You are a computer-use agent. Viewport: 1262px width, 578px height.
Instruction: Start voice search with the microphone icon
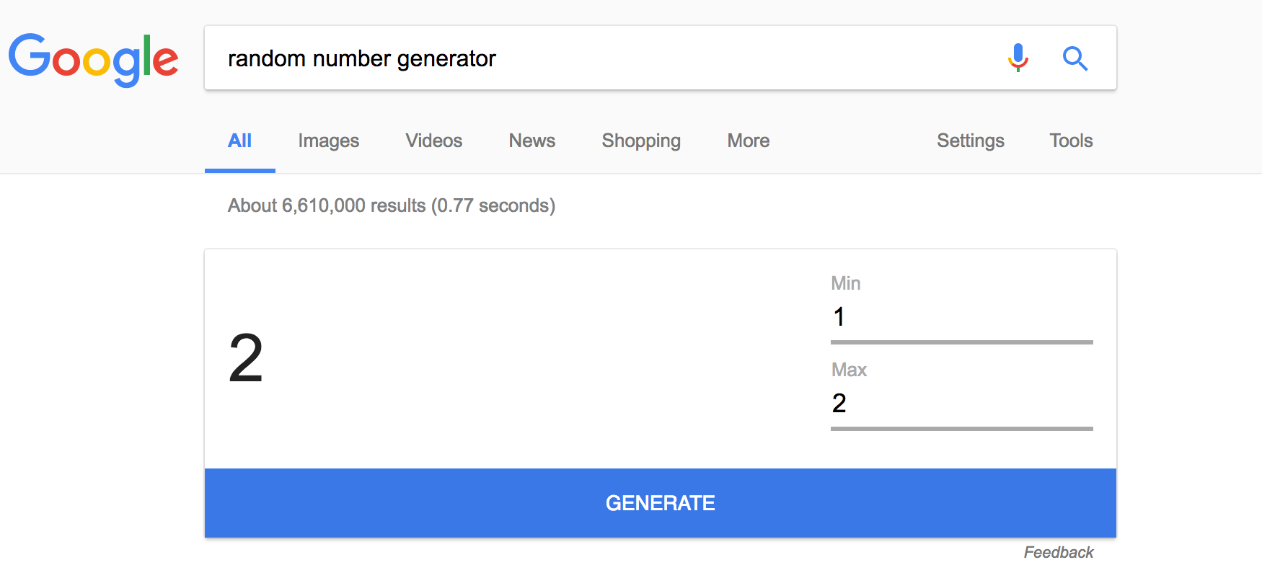(1018, 58)
